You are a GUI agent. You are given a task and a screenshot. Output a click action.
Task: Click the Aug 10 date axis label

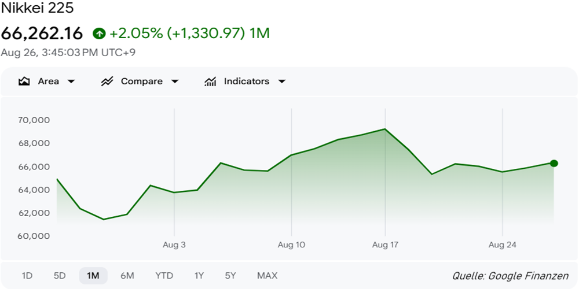pos(291,244)
